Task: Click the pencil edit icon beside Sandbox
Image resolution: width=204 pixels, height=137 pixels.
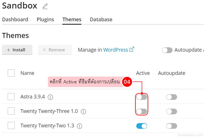Action: pyautogui.click(x=45, y=6)
